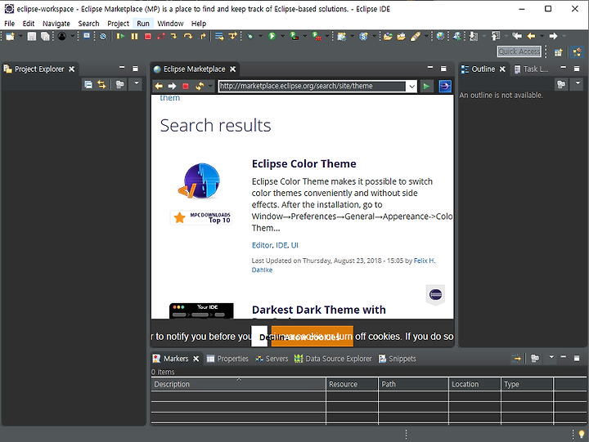
Task: Click browser Refresh icon in Marketplace tab
Action: coord(200,87)
